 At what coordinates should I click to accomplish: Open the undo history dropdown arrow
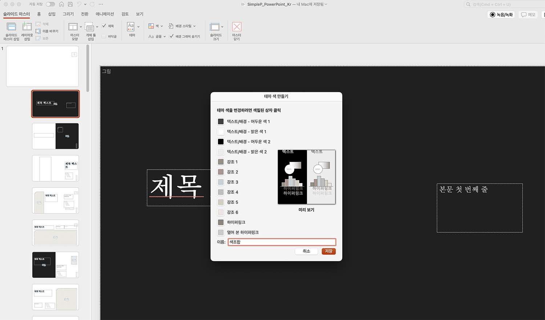(x=85, y=4)
